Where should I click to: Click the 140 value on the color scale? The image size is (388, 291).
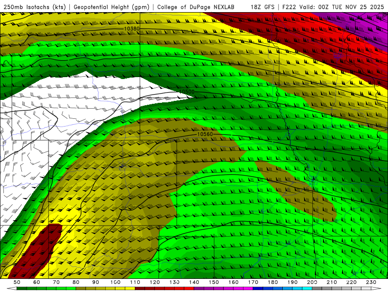194,282
